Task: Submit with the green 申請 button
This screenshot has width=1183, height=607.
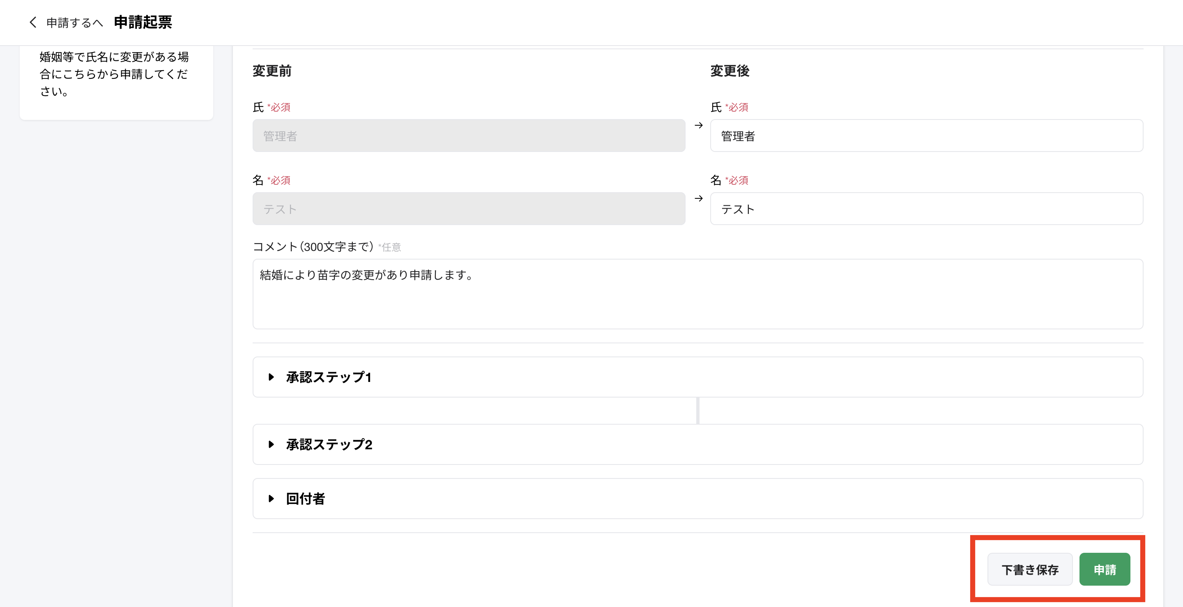Action: point(1104,569)
